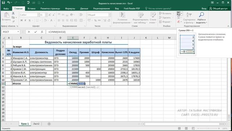The width and height of the screenshot is (232, 131).
Task: Open the Общий number format dropdown
Action: click(109, 15)
